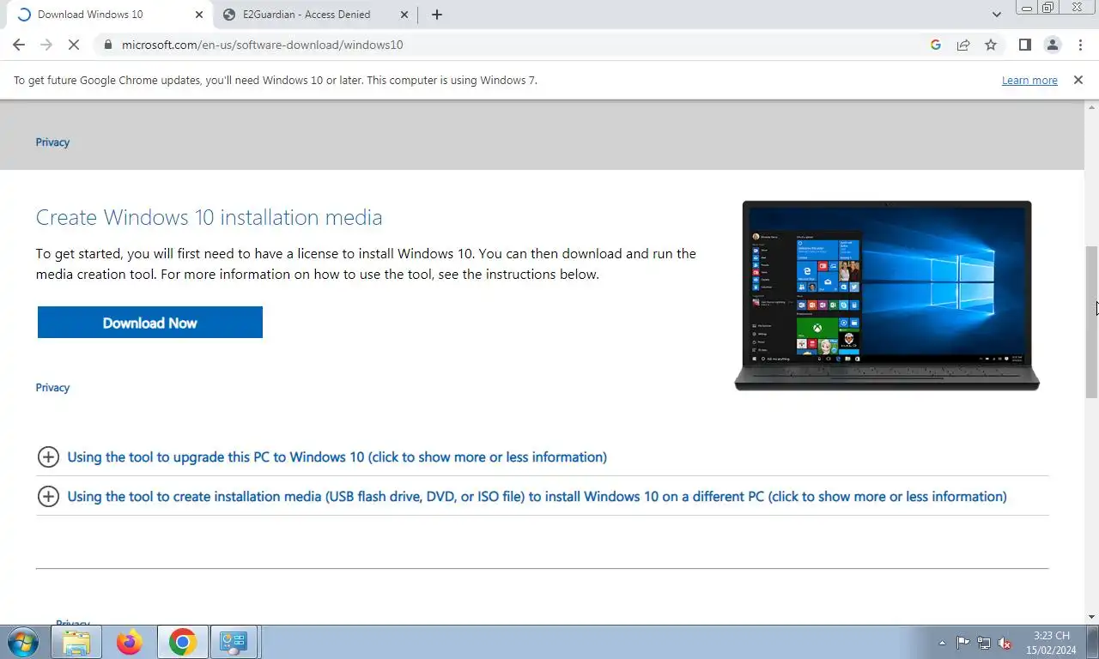Click the forward navigation arrow
The width and height of the screenshot is (1099, 659).
46,45
